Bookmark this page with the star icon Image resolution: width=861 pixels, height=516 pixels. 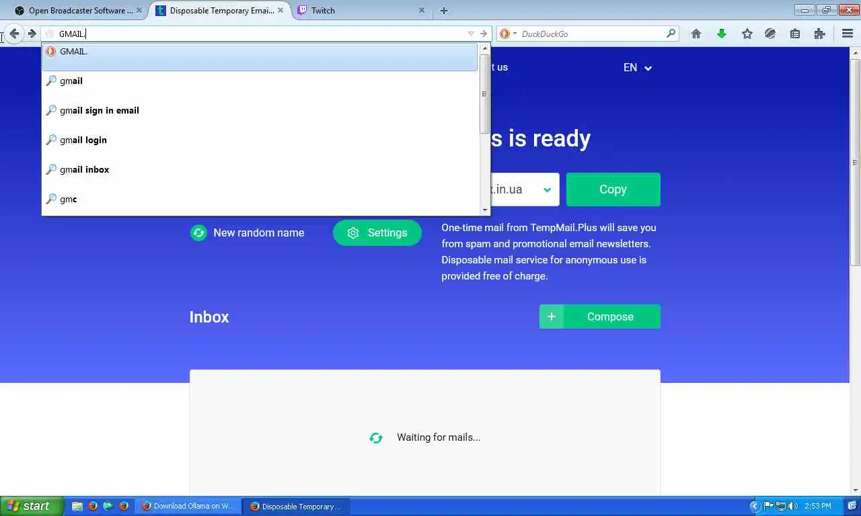coord(747,34)
